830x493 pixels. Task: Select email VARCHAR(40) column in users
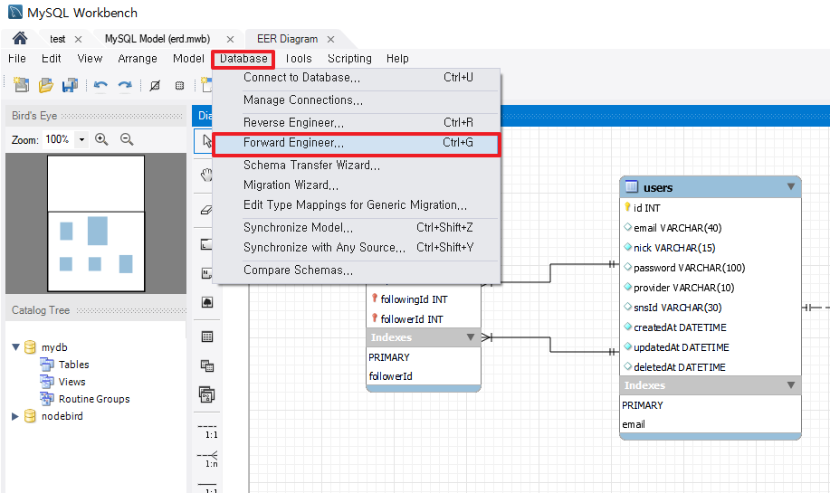[x=678, y=228]
